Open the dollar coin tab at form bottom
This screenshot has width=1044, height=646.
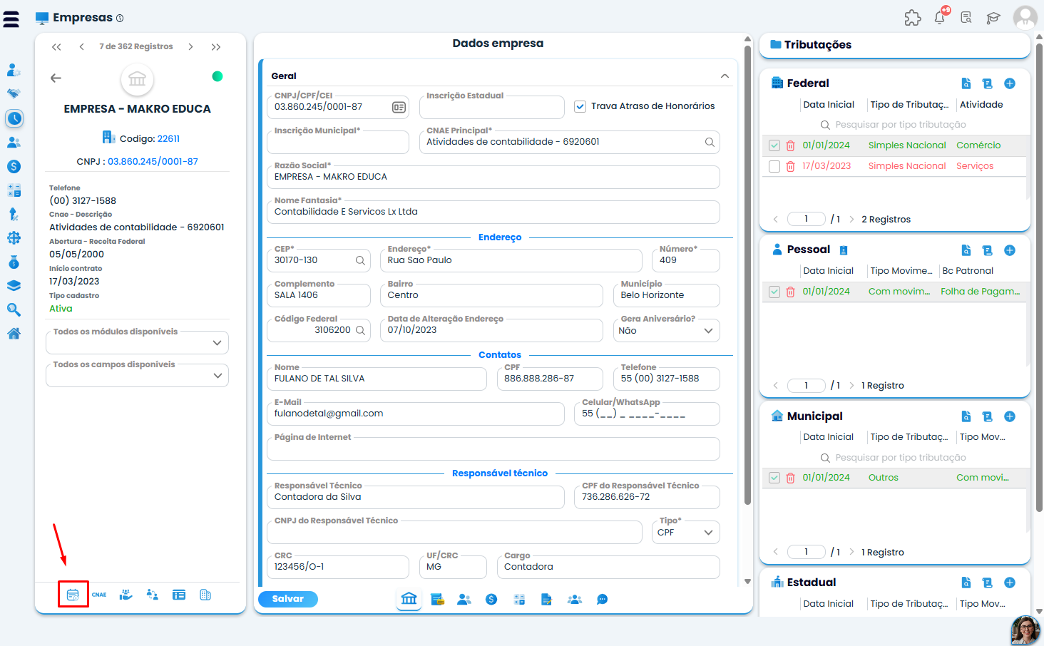[x=491, y=600]
